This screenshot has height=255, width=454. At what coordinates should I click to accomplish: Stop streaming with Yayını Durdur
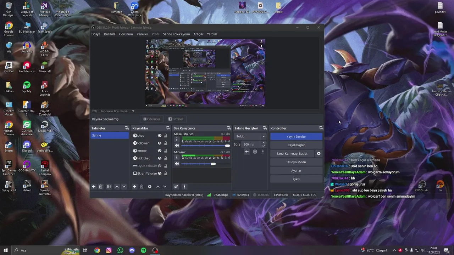pos(296,136)
